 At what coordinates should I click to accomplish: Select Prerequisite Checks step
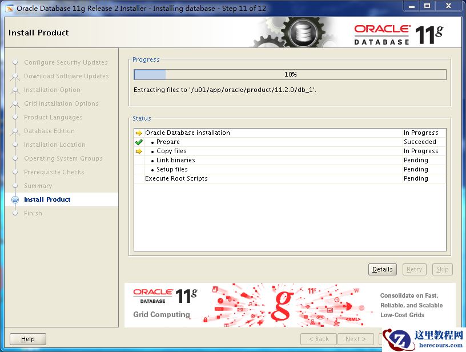(x=54, y=172)
